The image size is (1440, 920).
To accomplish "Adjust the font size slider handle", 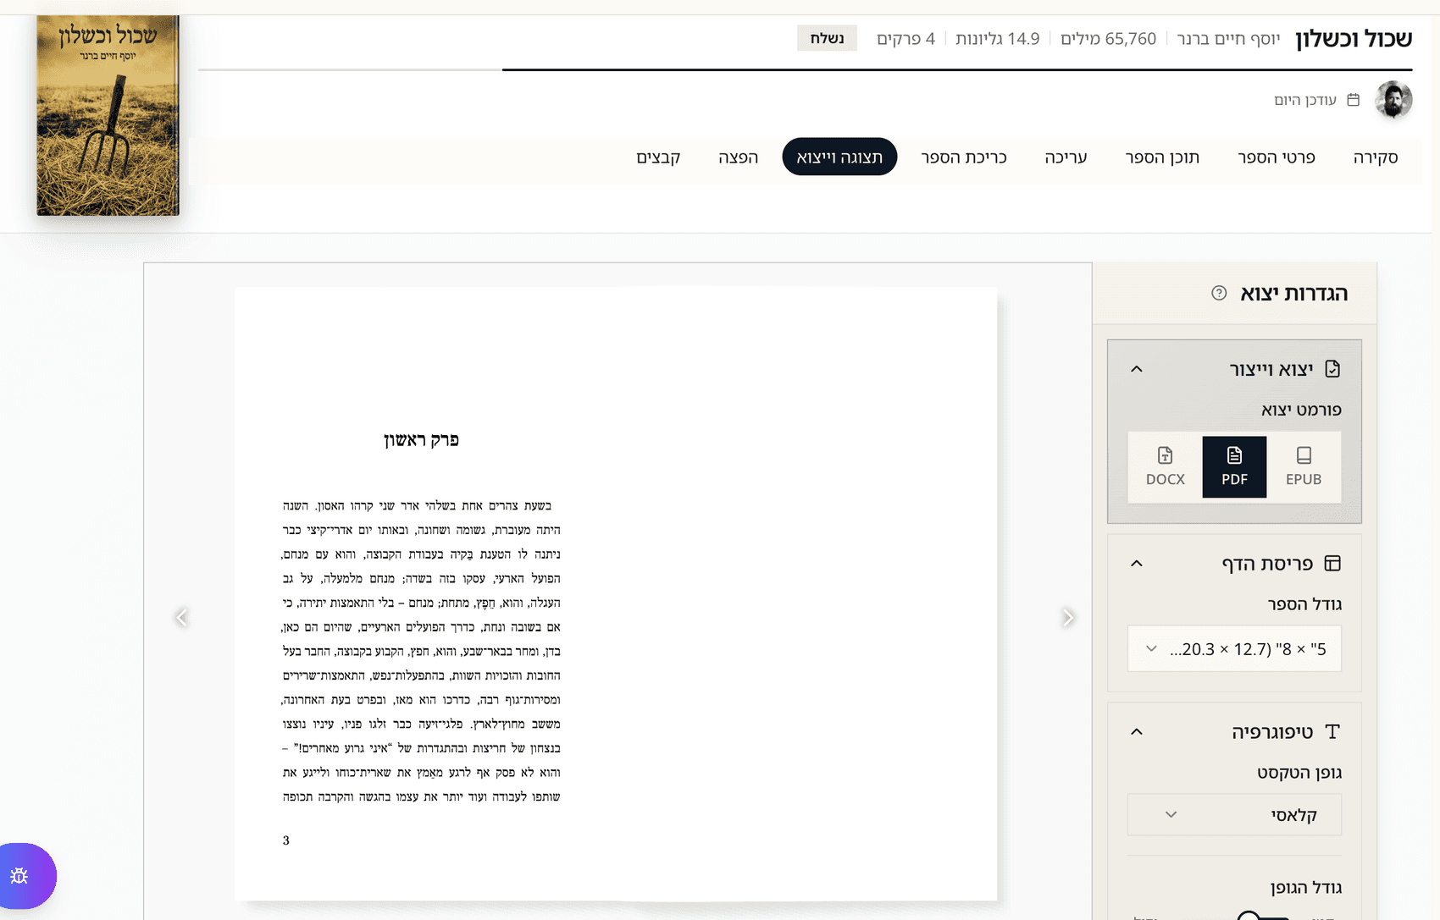I will coord(1248,917).
